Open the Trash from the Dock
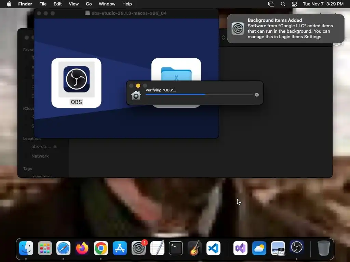350x262 pixels. point(324,248)
